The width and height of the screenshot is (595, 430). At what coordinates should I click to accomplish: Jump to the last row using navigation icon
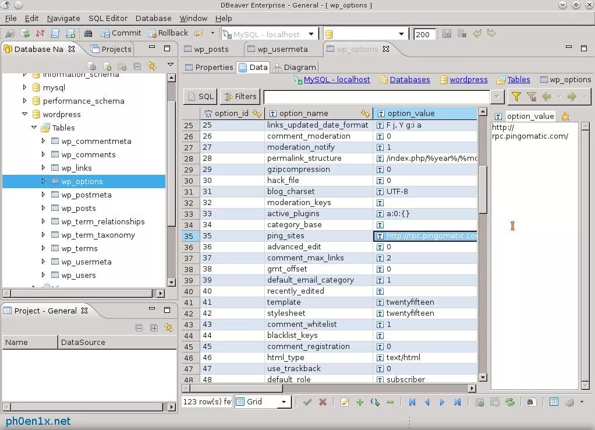pos(457,402)
